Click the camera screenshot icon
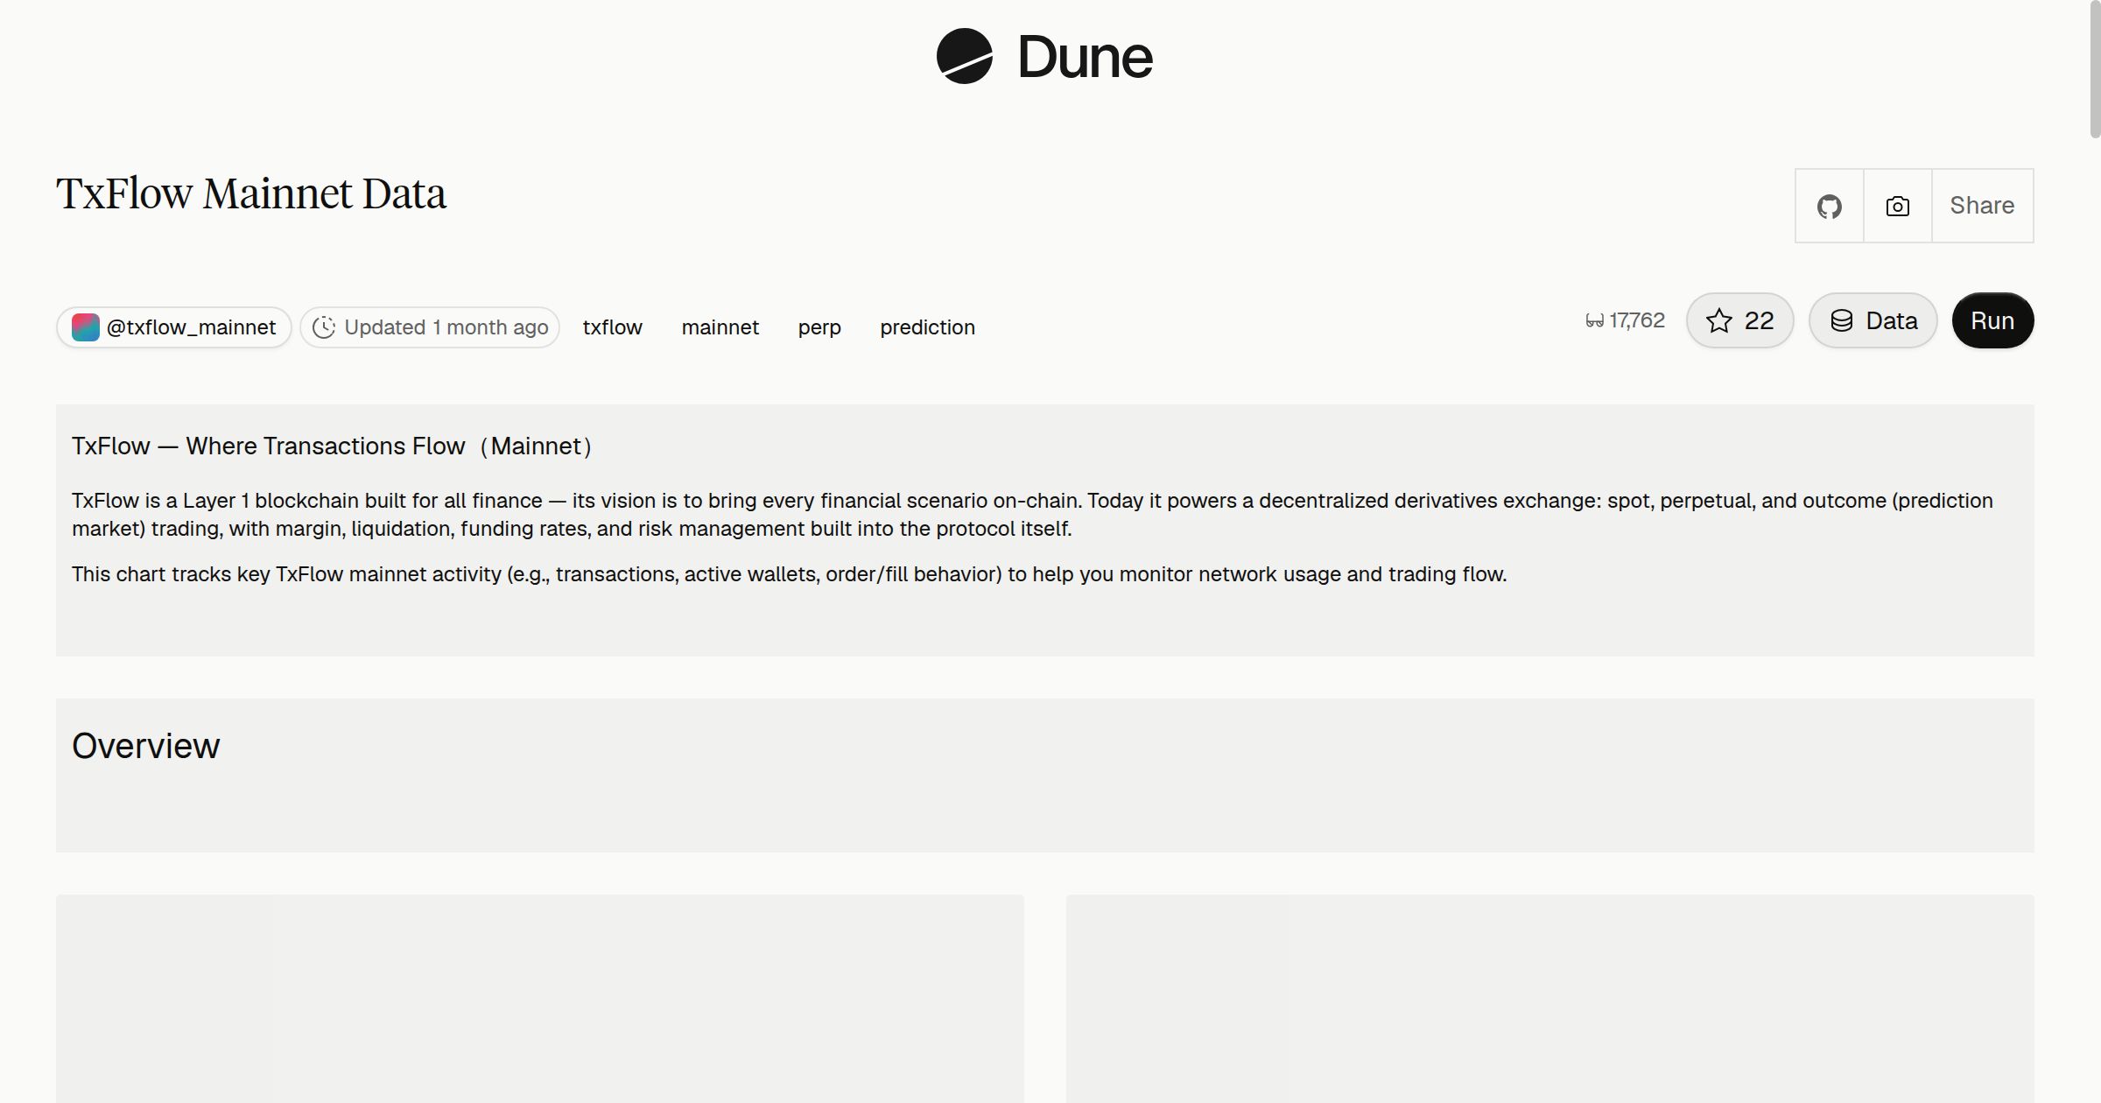The height and width of the screenshot is (1103, 2101). coord(1898,206)
